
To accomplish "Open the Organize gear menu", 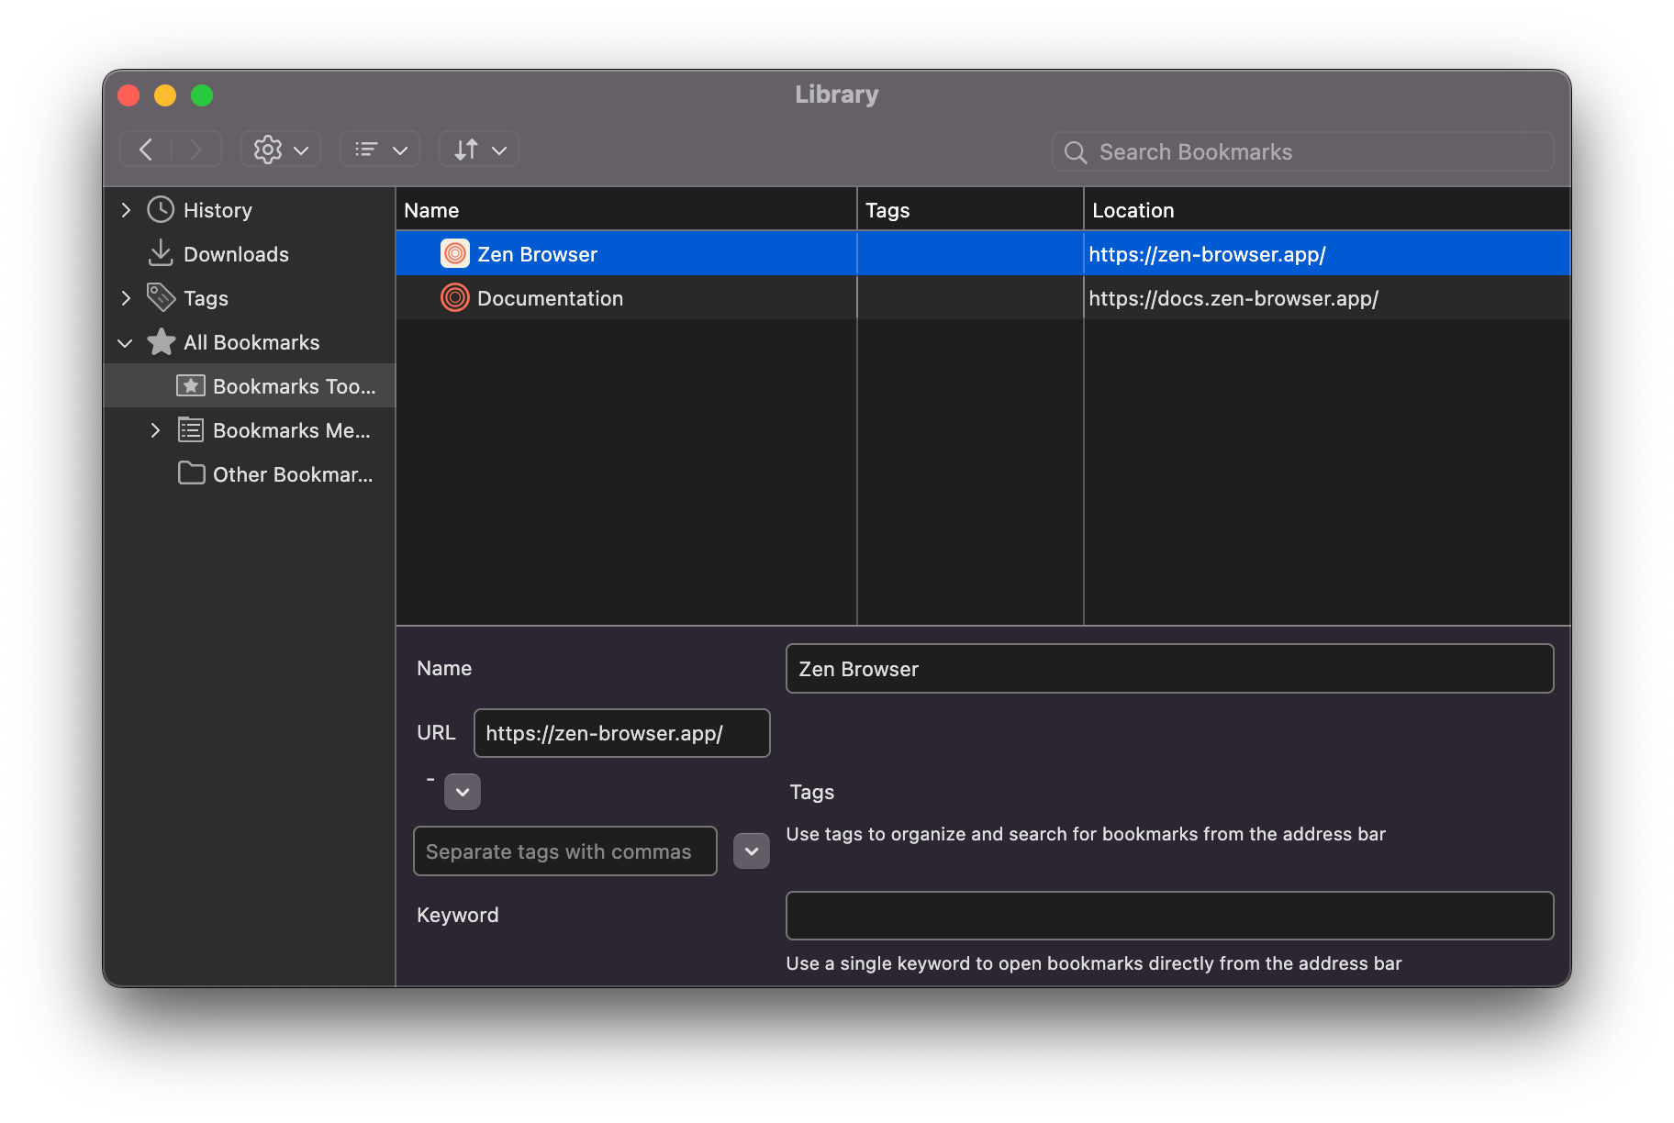I will tap(281, 150).
